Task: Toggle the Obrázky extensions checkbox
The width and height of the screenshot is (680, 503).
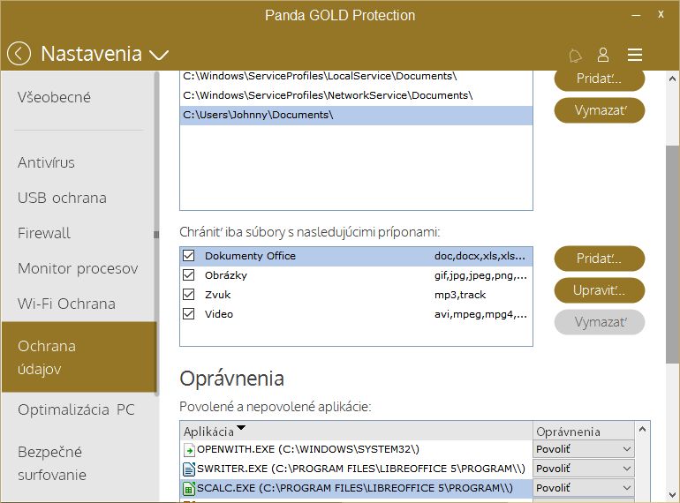Action: [x=188, y=275]
